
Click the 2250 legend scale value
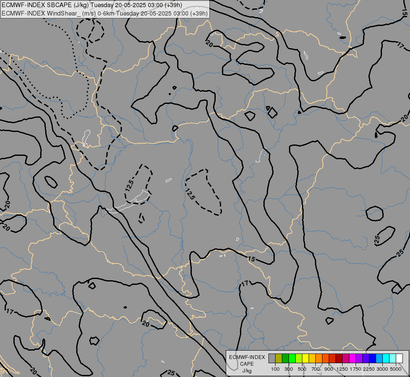369,369
